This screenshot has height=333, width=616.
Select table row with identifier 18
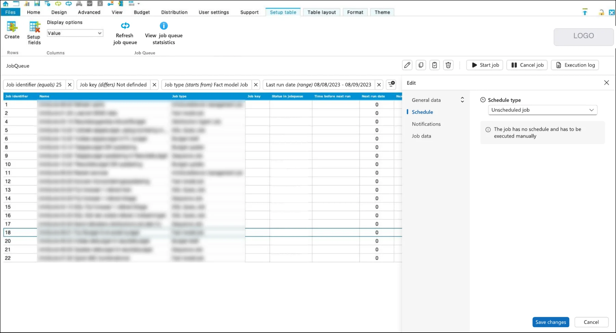pos(203,232)
